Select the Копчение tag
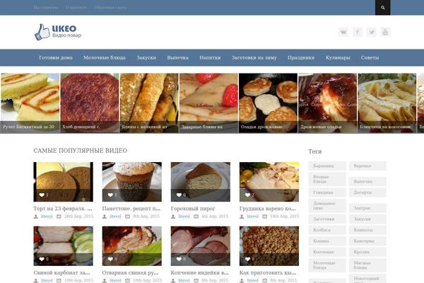 [x=327, y=252]
